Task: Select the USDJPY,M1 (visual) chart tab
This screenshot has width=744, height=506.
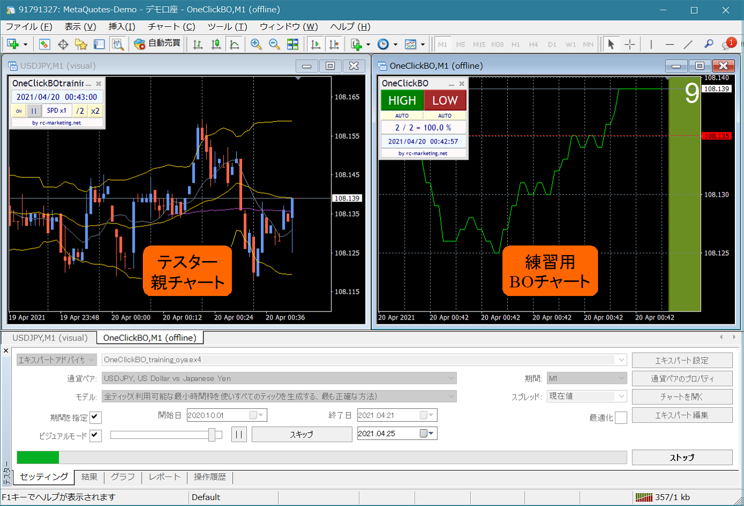Action: [49, 338]
